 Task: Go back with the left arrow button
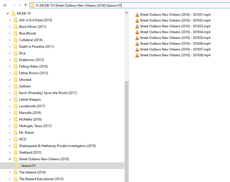[5, 6]
